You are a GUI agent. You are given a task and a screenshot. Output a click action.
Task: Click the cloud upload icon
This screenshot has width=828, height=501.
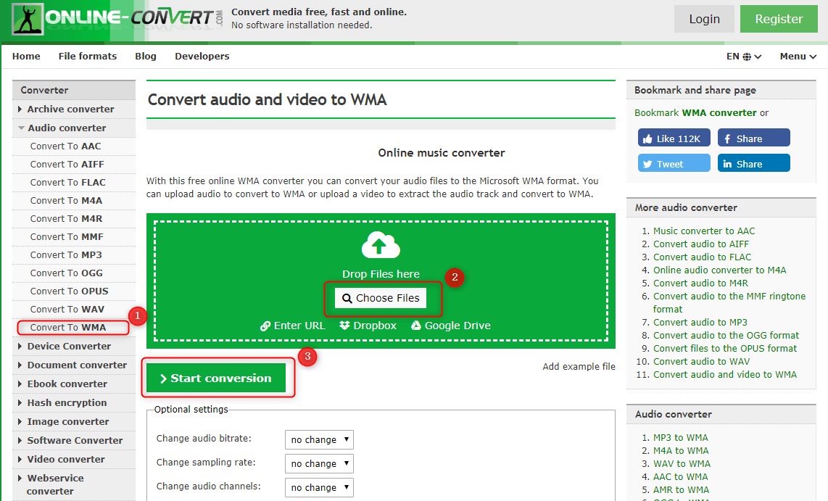coord(381,245)
